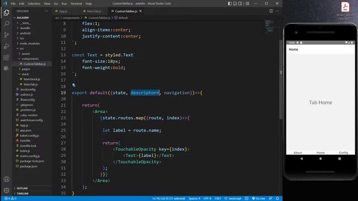This screenshot has width=358, height=201.
Task: Open editor More Actions ellipsis
Action: click(x=277, y=11)
